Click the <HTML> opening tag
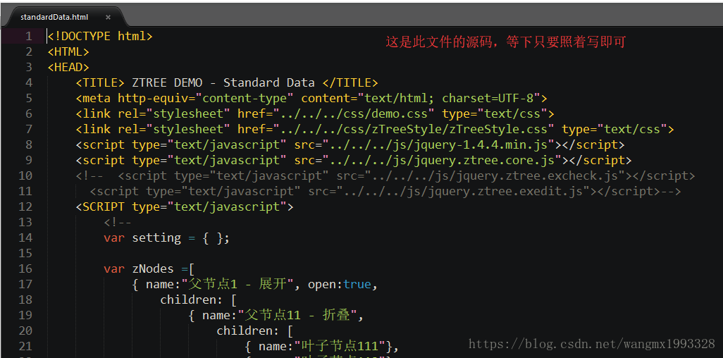This screenshot has height=358, width=723. click(68, 51)
